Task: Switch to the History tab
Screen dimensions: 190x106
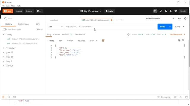Action: [x=8, y=24]
